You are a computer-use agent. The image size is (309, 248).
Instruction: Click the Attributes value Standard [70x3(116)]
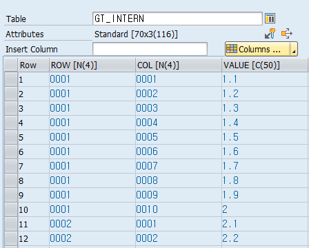pyautogui.click(x=136, y=34)
